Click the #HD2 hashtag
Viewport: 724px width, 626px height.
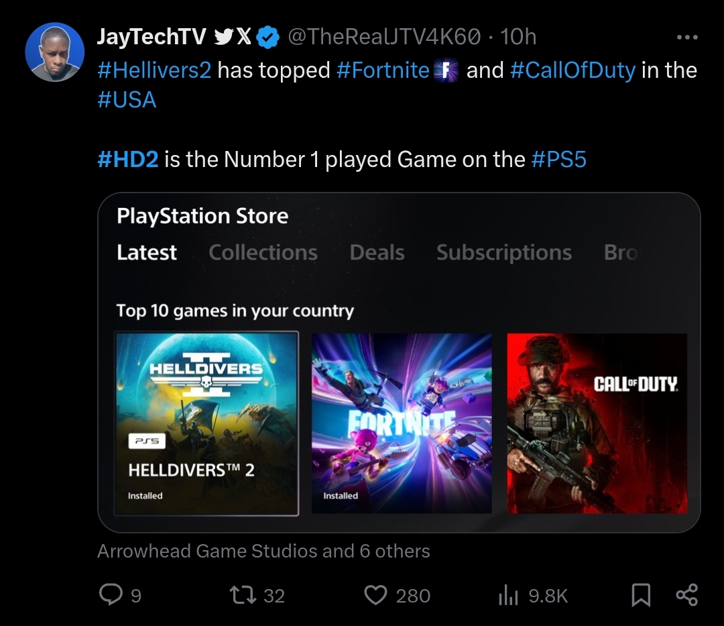128,160
